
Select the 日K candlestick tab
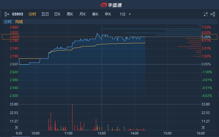coord(57,14)
